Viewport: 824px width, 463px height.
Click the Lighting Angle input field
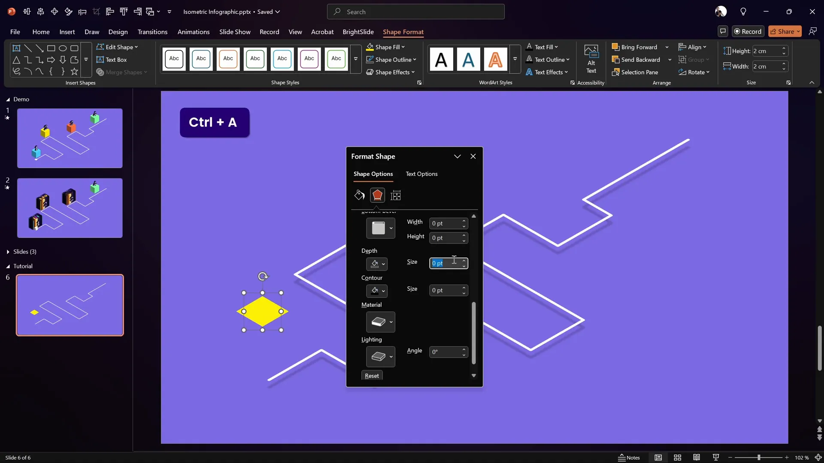tap(445, 352)
